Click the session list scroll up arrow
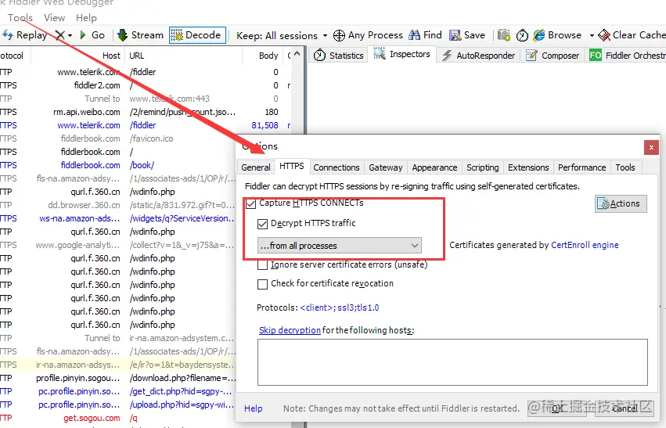 [297, 54]
